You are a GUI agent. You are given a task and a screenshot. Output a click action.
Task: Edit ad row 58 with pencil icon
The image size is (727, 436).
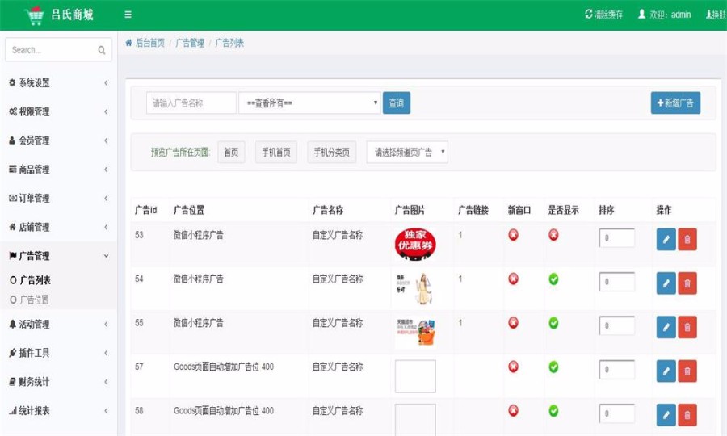666,415
